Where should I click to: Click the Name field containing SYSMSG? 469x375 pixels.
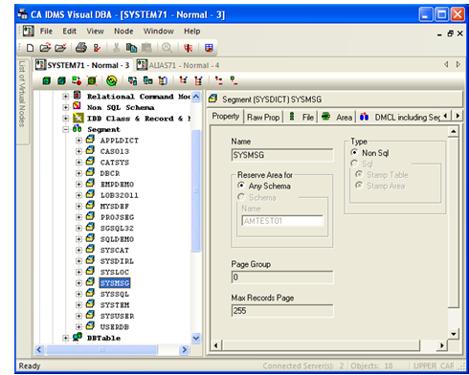tap(282, 155)
